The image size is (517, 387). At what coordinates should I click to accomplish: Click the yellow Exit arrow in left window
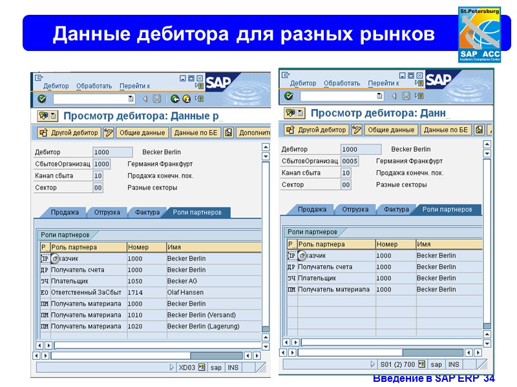coord(187,99)
